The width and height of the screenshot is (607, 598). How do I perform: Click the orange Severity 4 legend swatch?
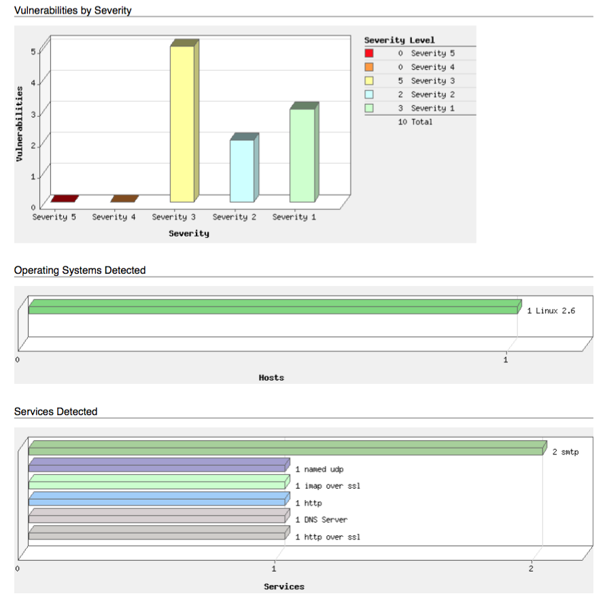coord(369,67)
